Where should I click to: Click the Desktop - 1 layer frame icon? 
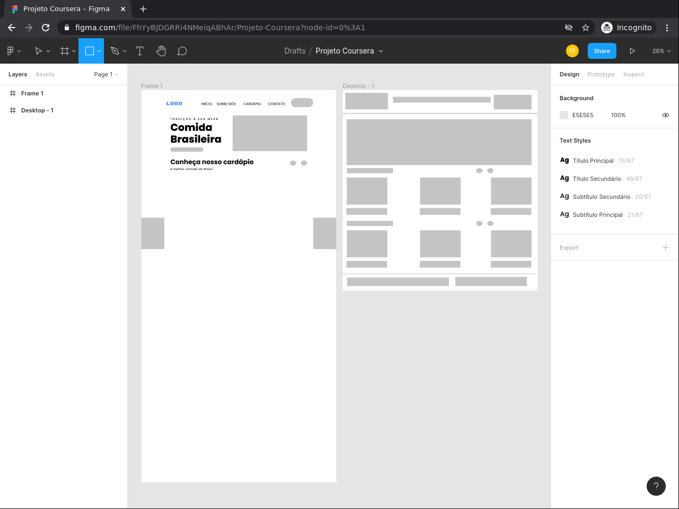point(13,110)
